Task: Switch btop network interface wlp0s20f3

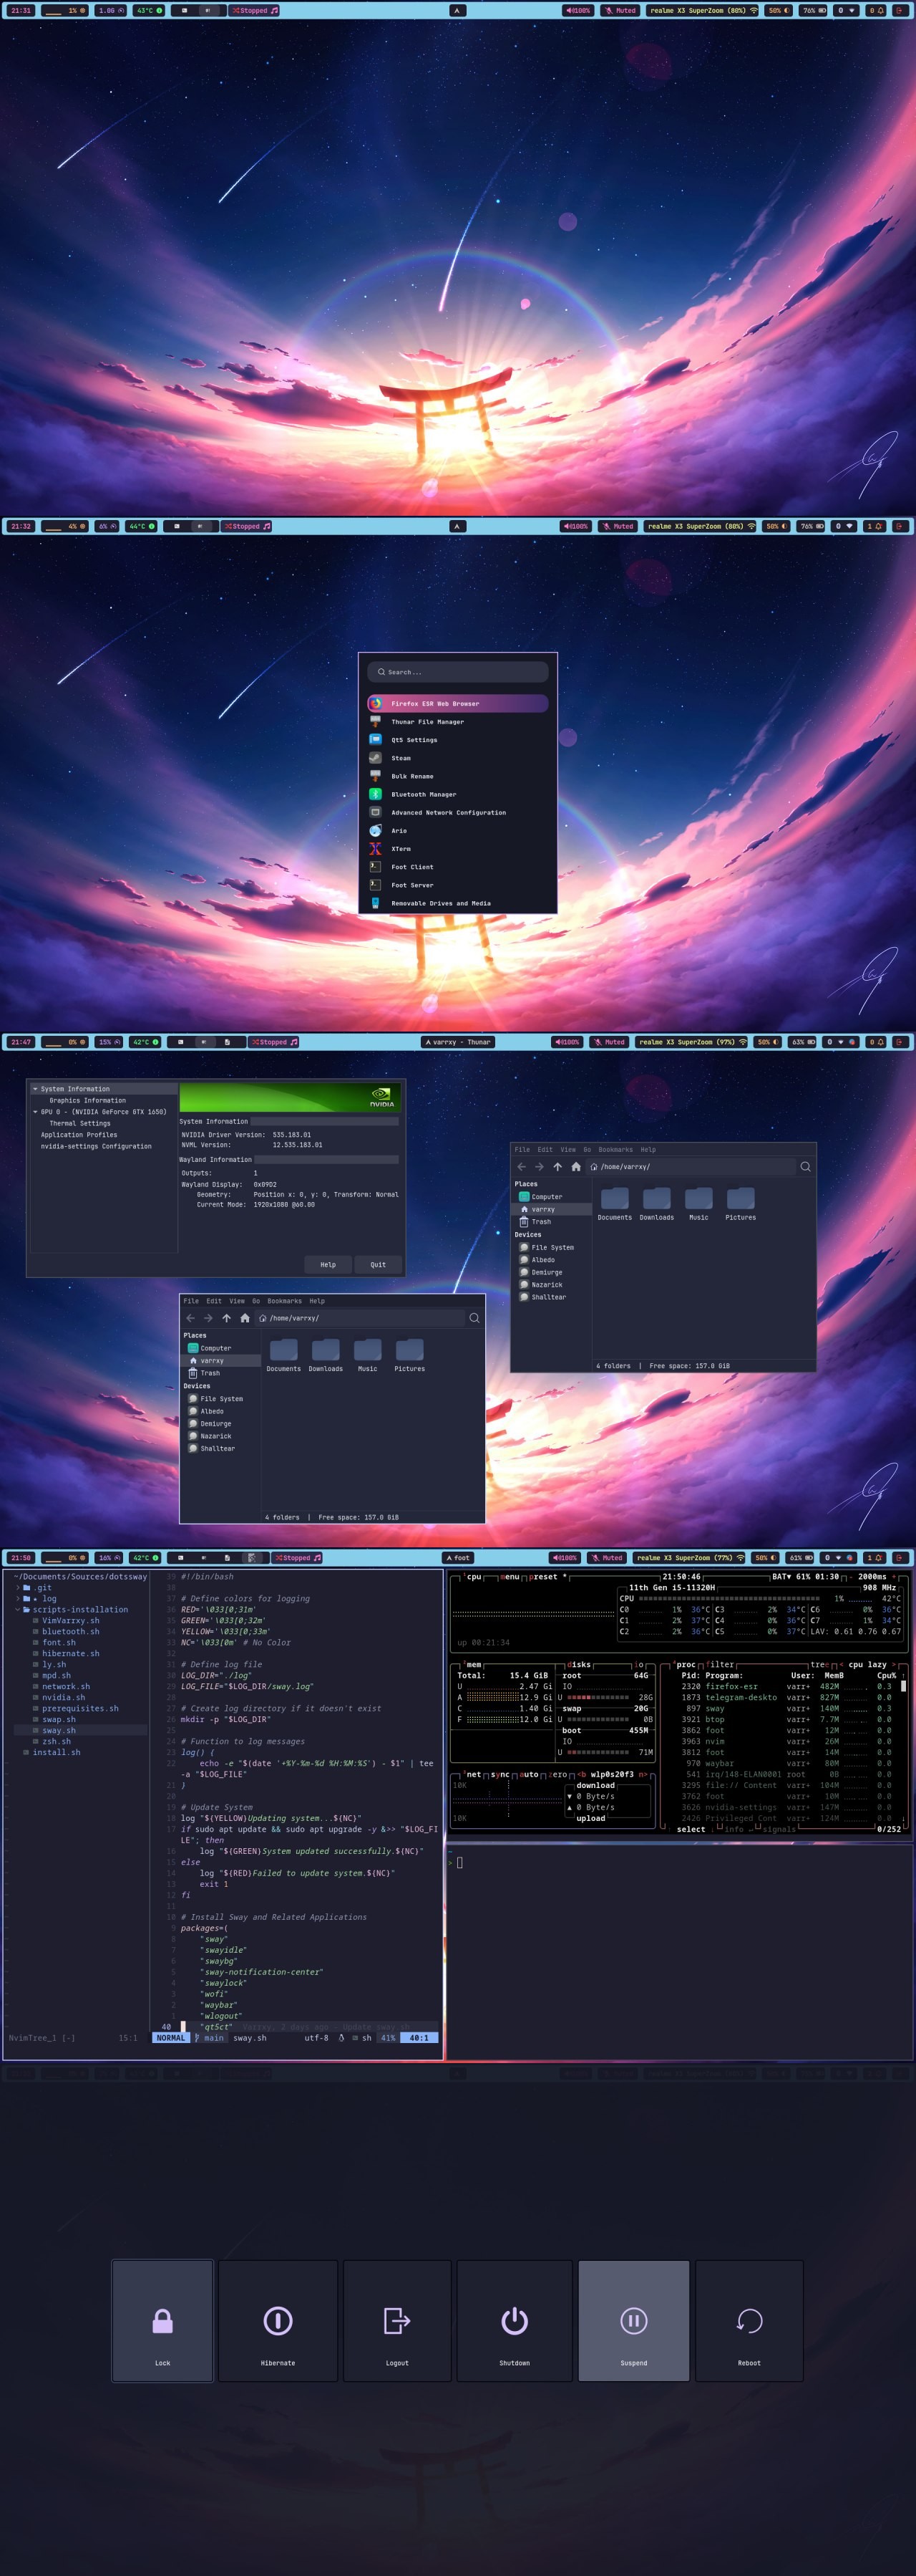Action: (613, 1774)
